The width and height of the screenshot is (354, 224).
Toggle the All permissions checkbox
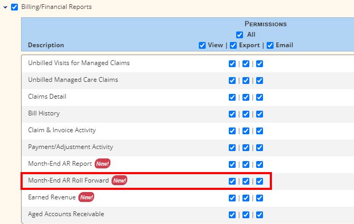coord(239,35)
